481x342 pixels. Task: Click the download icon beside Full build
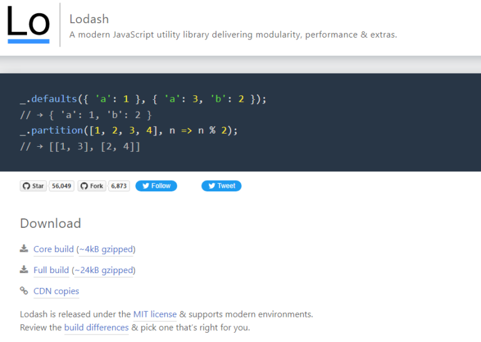[x=24, y=270]
